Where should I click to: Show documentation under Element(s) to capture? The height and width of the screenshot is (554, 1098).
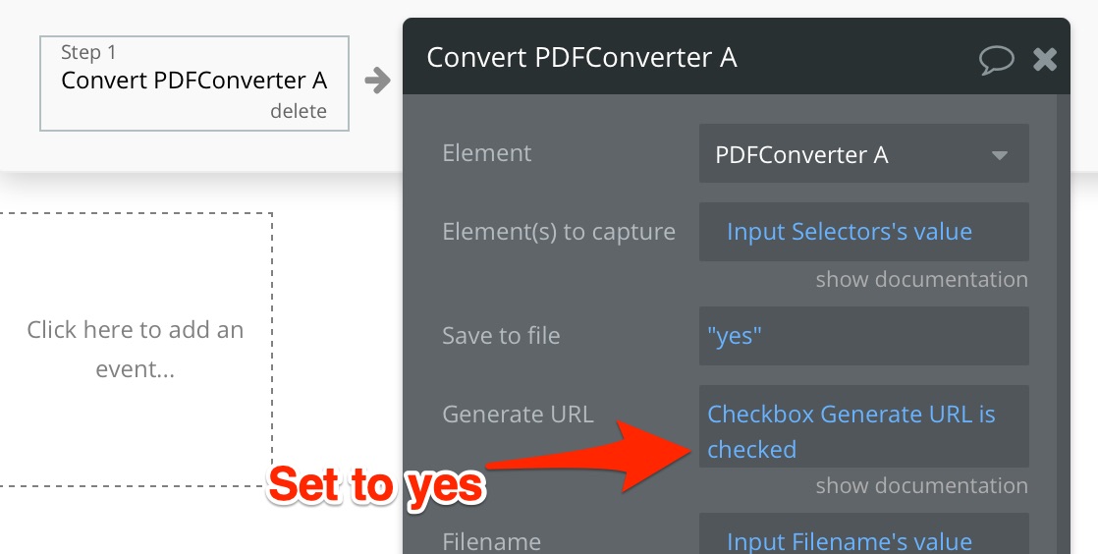coord(921,279)
